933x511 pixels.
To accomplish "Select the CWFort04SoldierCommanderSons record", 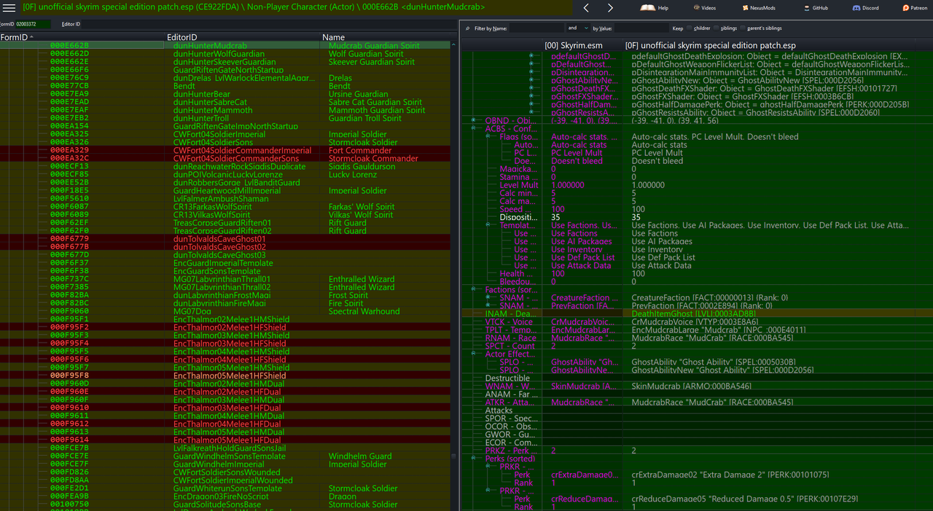I will pos(225,158).
